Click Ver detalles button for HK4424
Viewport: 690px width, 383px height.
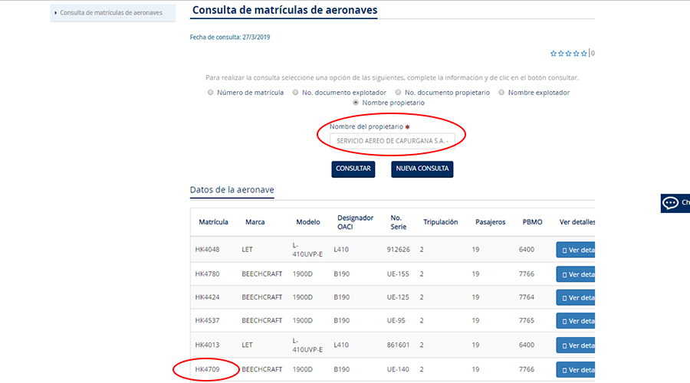pyautogui.click(x=576, y=298)
